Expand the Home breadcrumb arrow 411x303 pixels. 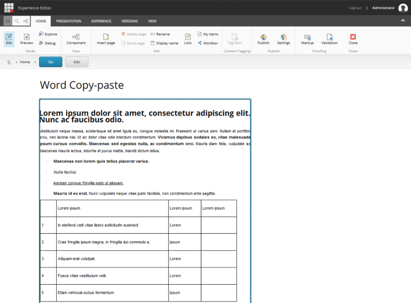(x=35, y=62)
